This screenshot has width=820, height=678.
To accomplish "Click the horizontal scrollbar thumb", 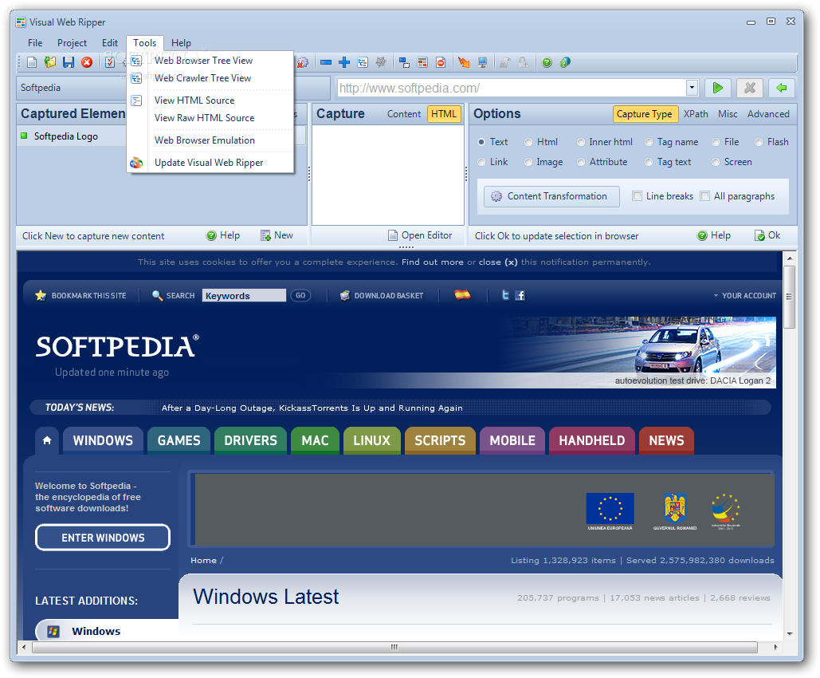I will click(x=394, y=647).
